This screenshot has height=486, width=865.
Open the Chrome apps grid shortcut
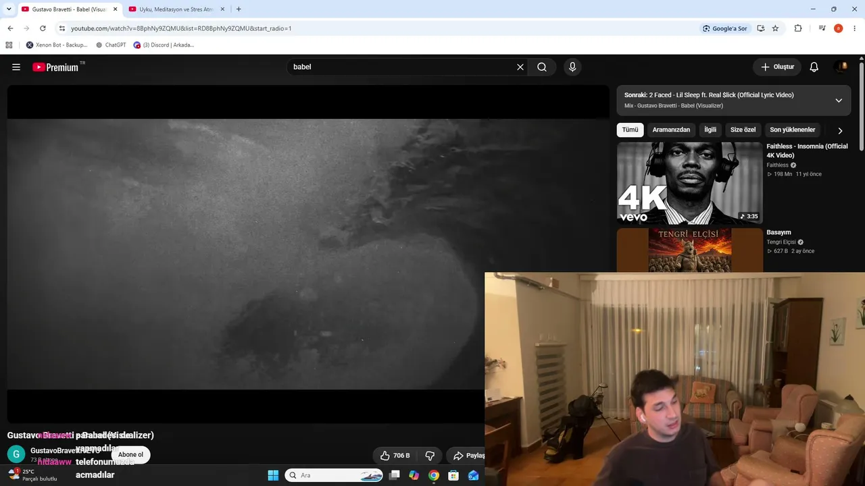(9, 45)
